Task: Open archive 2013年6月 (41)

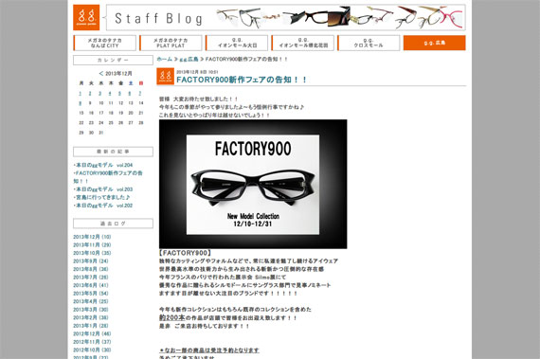Action: pyautogui.click(x=91, y=285)
